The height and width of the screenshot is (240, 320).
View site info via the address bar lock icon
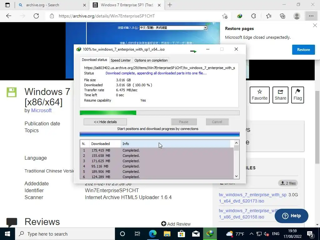click(52, 16)
